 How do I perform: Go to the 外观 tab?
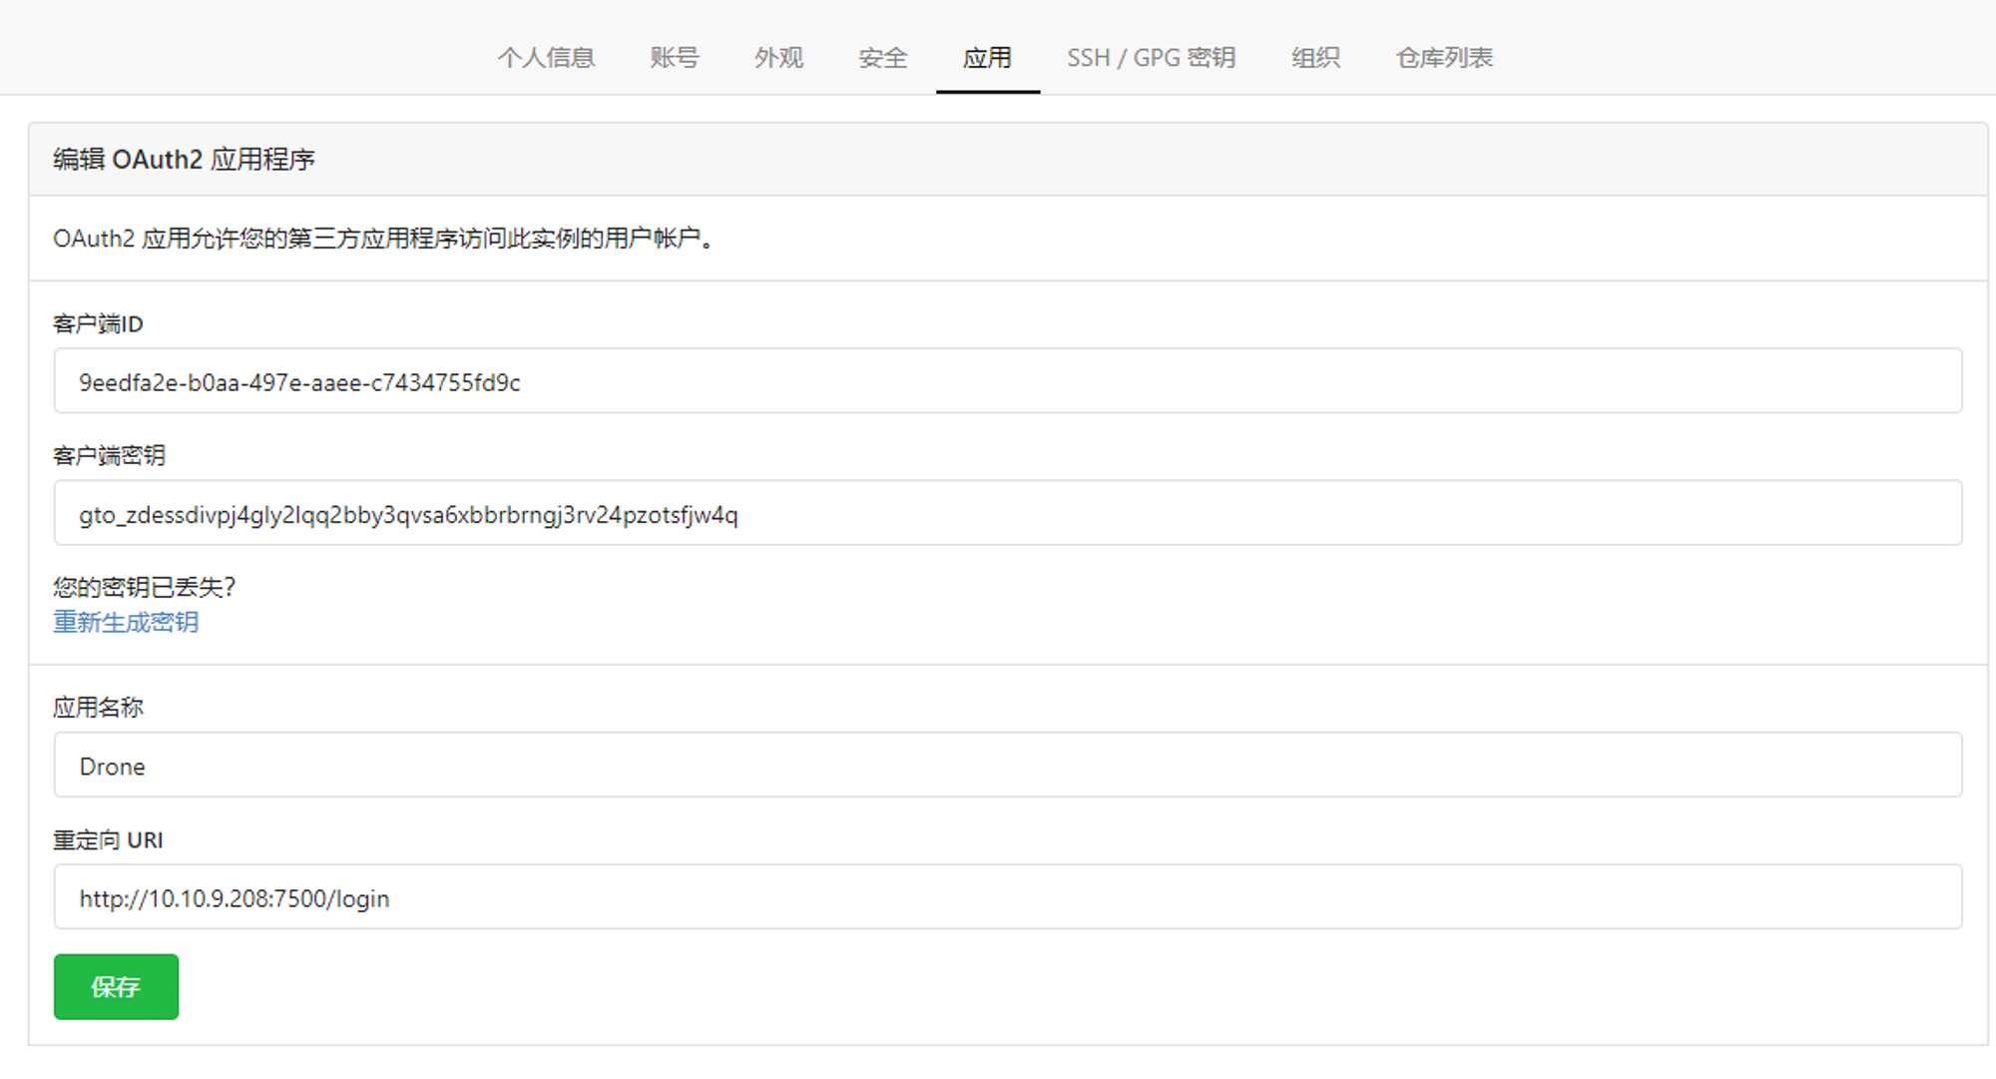click(778, 58)
